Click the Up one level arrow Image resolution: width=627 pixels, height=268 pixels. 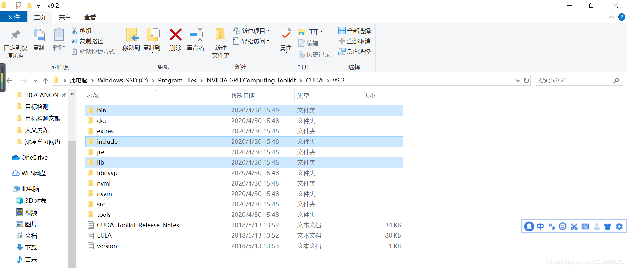(45, 81)
